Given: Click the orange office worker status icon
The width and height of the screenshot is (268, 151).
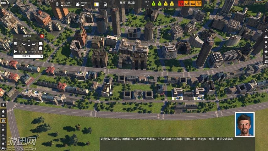Looking at the screenshot, I should [187, 3].
